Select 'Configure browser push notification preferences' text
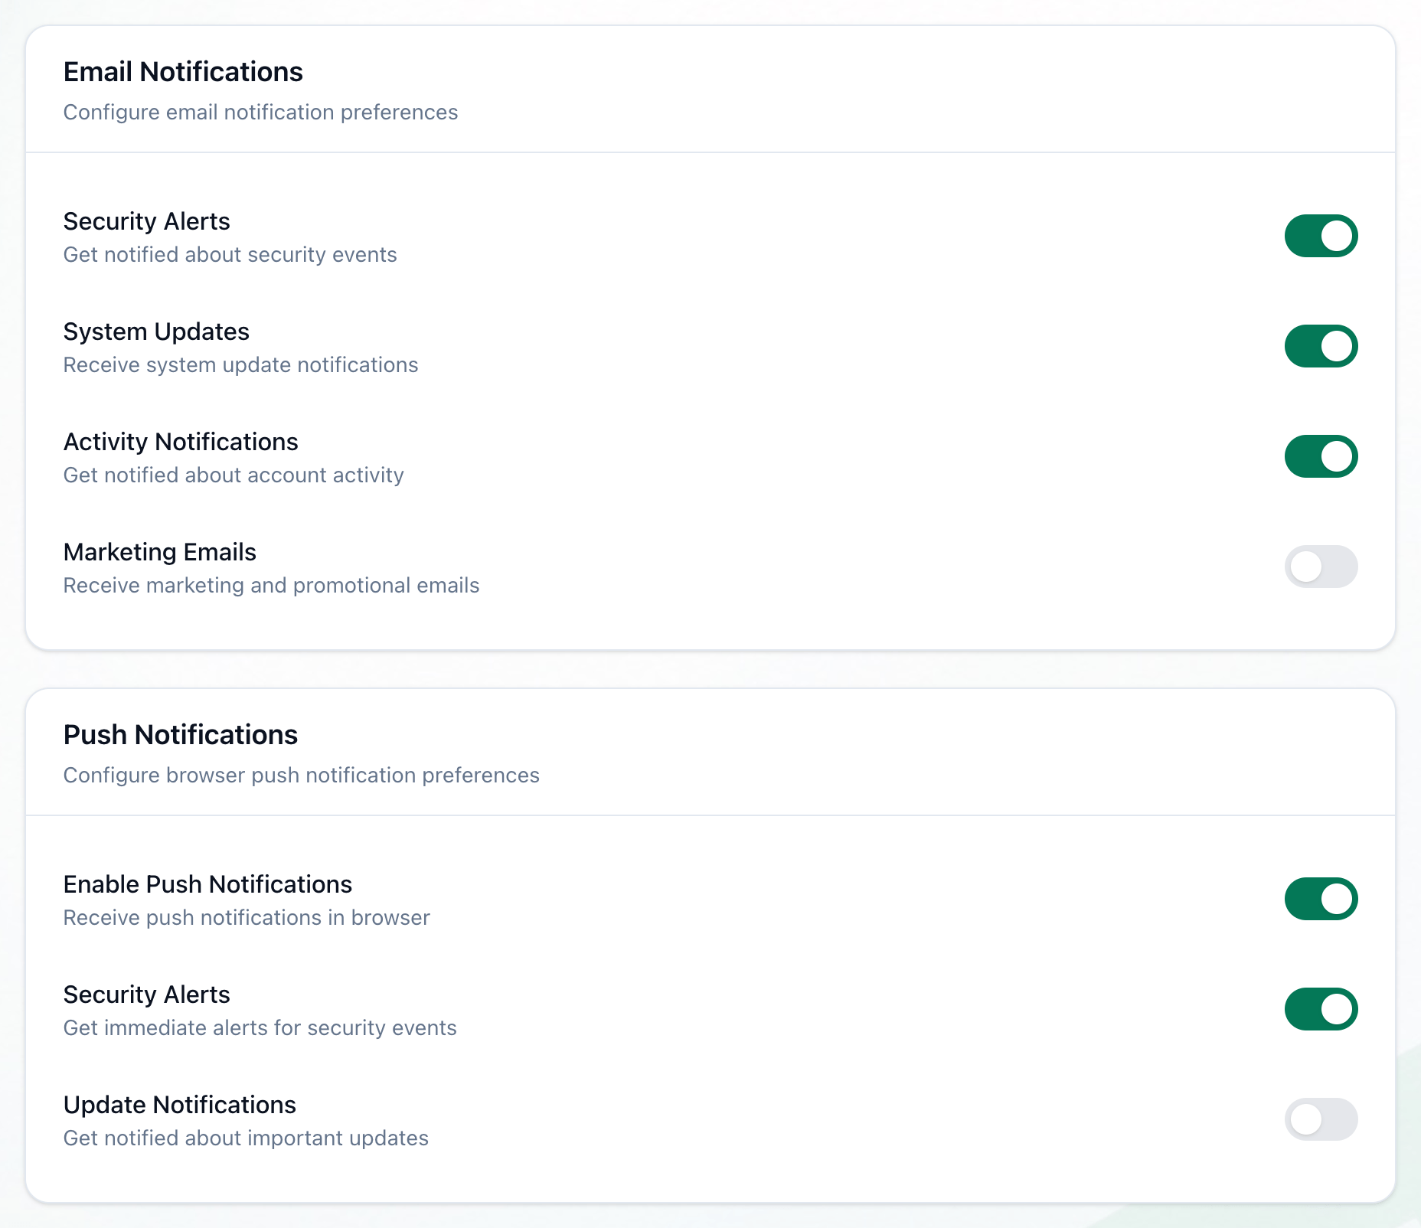 click(302, 776)
